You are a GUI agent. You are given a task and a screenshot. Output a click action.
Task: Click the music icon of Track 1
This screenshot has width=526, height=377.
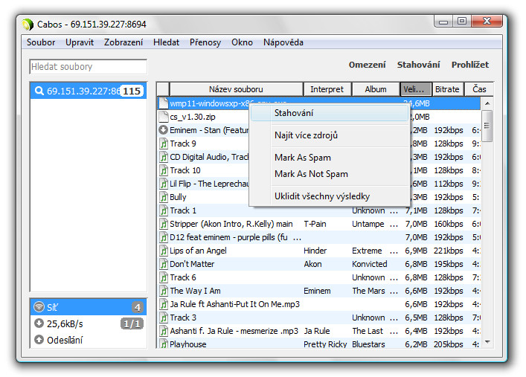164,210
